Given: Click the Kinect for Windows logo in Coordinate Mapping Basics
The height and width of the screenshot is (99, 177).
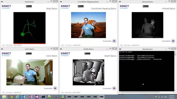Looking at the screenshot, I should 65,7.
